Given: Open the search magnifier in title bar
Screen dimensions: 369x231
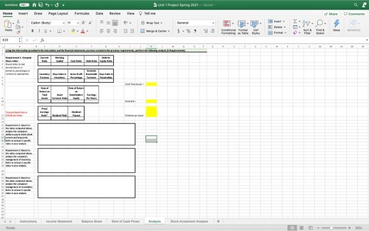Looking at the screenshot, I should pos(356,5).
